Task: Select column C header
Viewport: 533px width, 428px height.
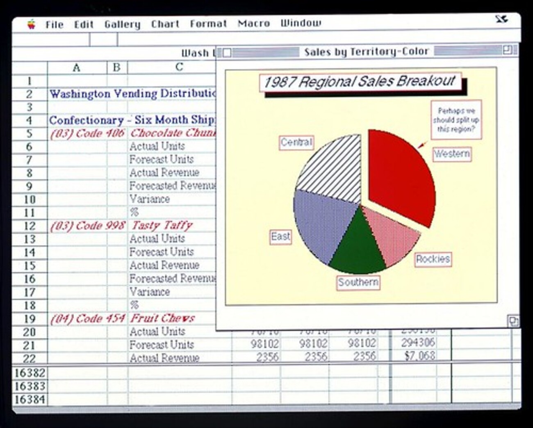Action: (179, 67)
